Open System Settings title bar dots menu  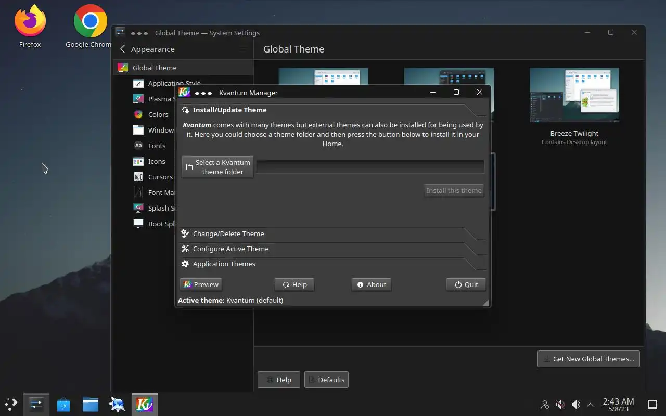coord(139,33)
